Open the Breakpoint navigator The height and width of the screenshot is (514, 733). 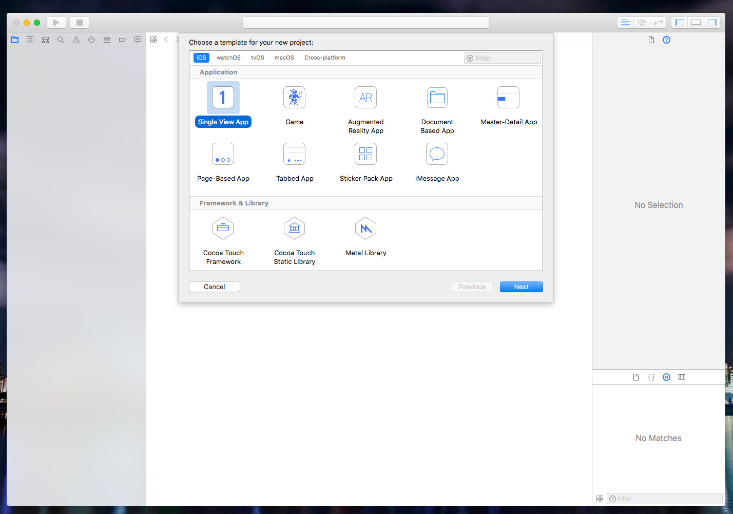tap(122, 40)
